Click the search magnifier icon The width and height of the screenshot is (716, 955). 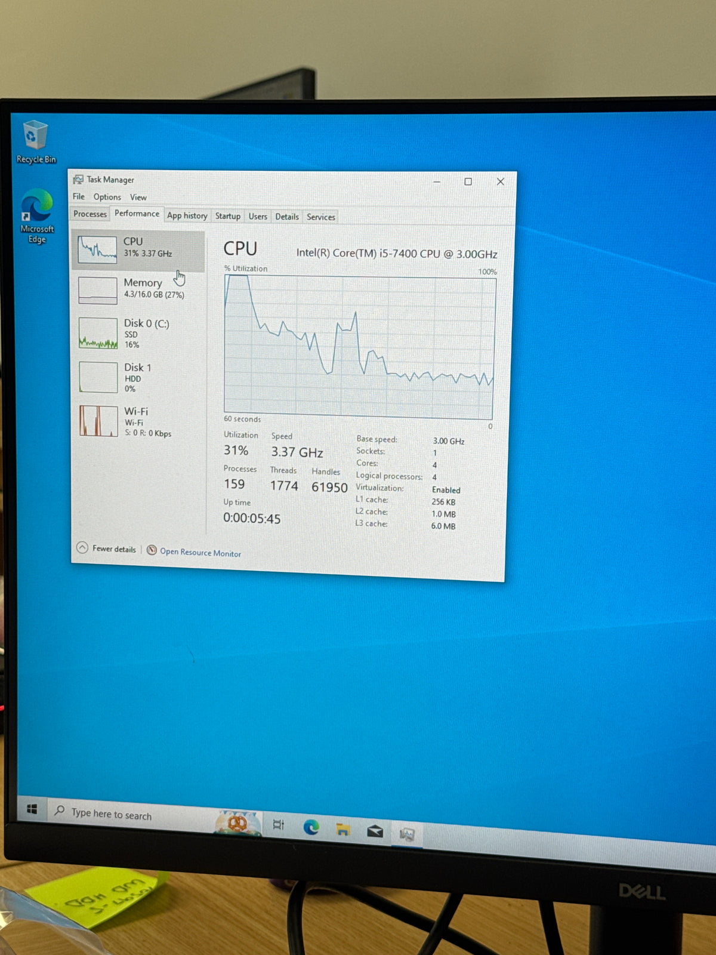60,811
